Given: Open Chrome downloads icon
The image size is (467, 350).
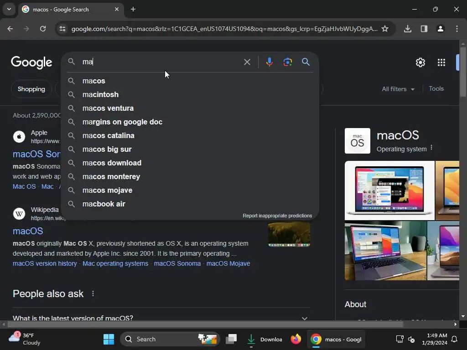Looking at the screenshot, I should pos(407,29).
